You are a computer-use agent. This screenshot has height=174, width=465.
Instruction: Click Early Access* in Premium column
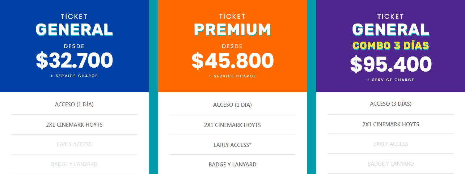pyautogui.click(x=232, y=145)
